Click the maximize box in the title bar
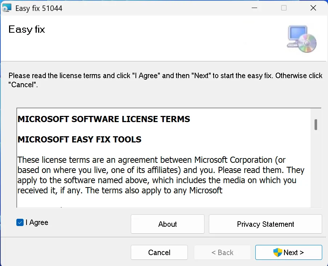Screen dimensions: 328x266 [x=284, y=8]
